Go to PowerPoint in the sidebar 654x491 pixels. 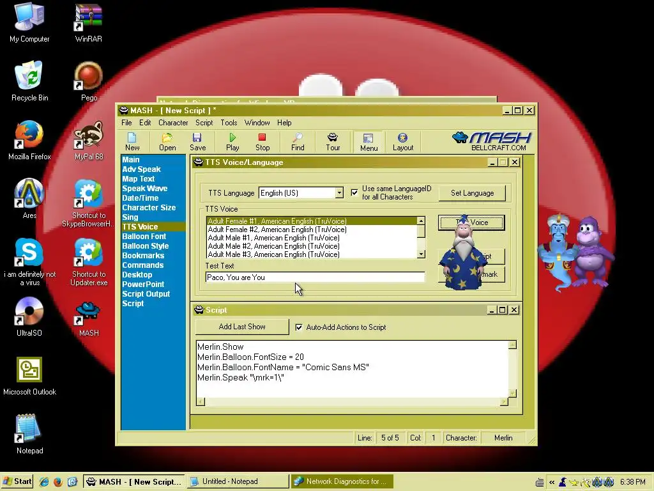(x=143, y=284)
